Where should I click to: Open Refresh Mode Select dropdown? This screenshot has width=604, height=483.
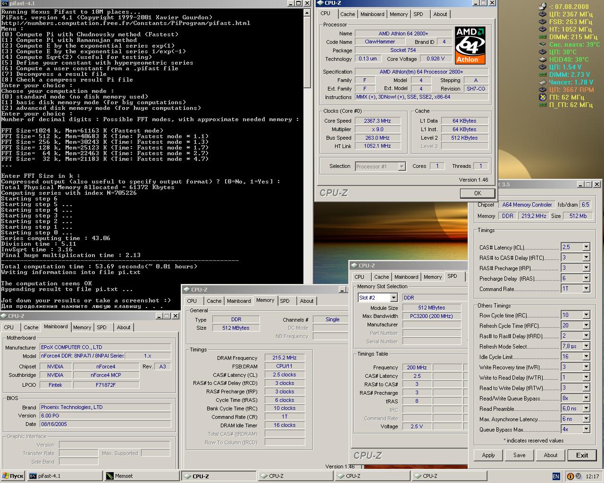586,346
